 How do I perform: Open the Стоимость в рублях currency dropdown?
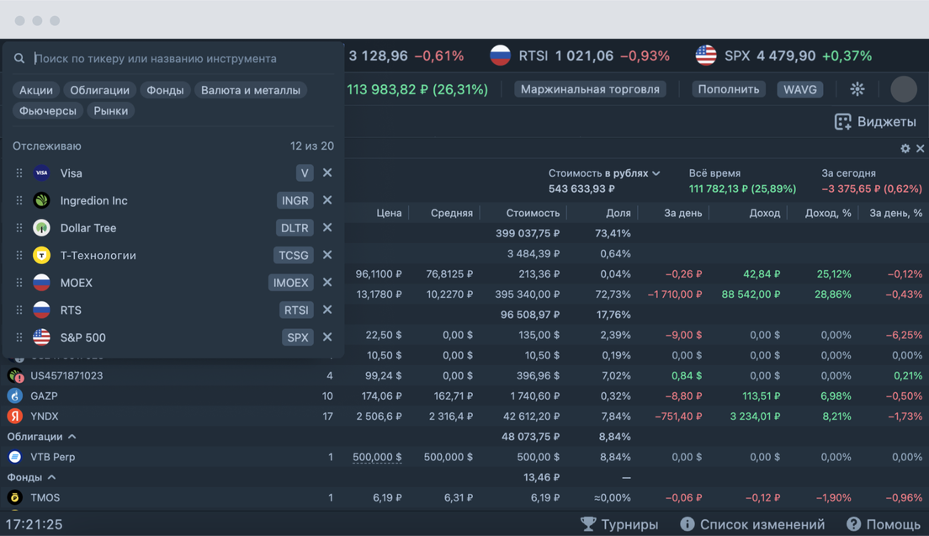coord(604,173)
